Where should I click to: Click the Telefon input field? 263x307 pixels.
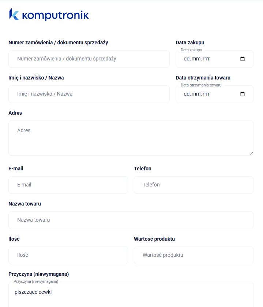tap(194, 185)
